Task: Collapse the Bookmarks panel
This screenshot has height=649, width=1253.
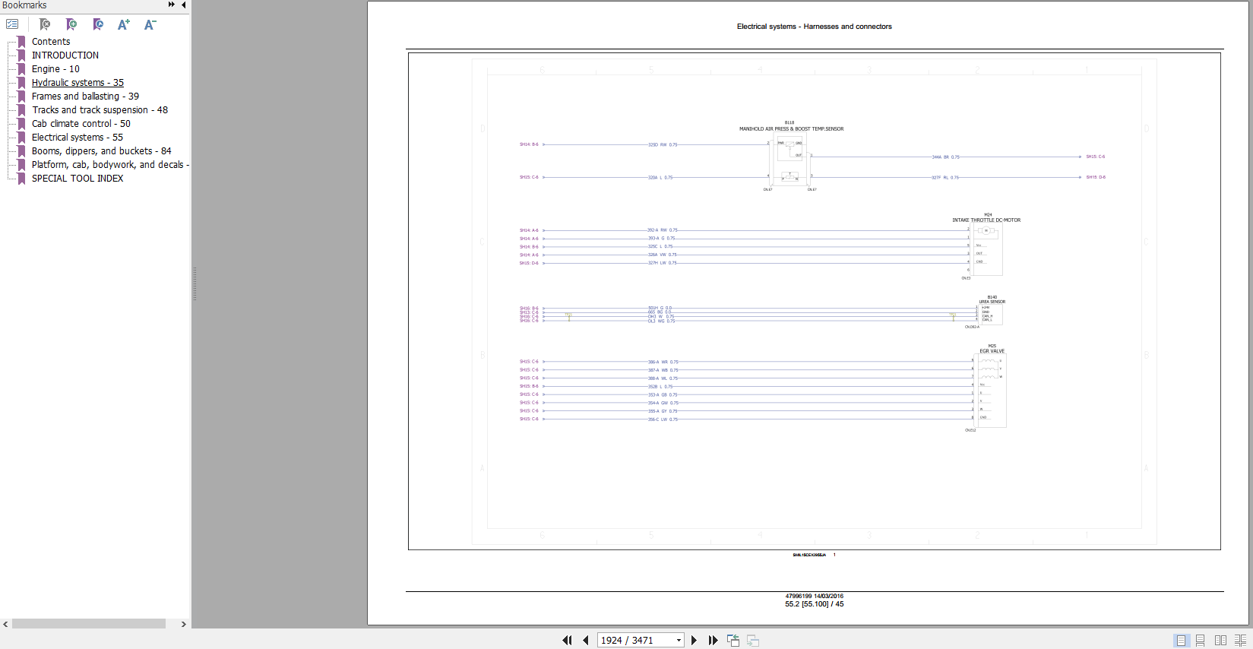Action: tap(184, 5)
